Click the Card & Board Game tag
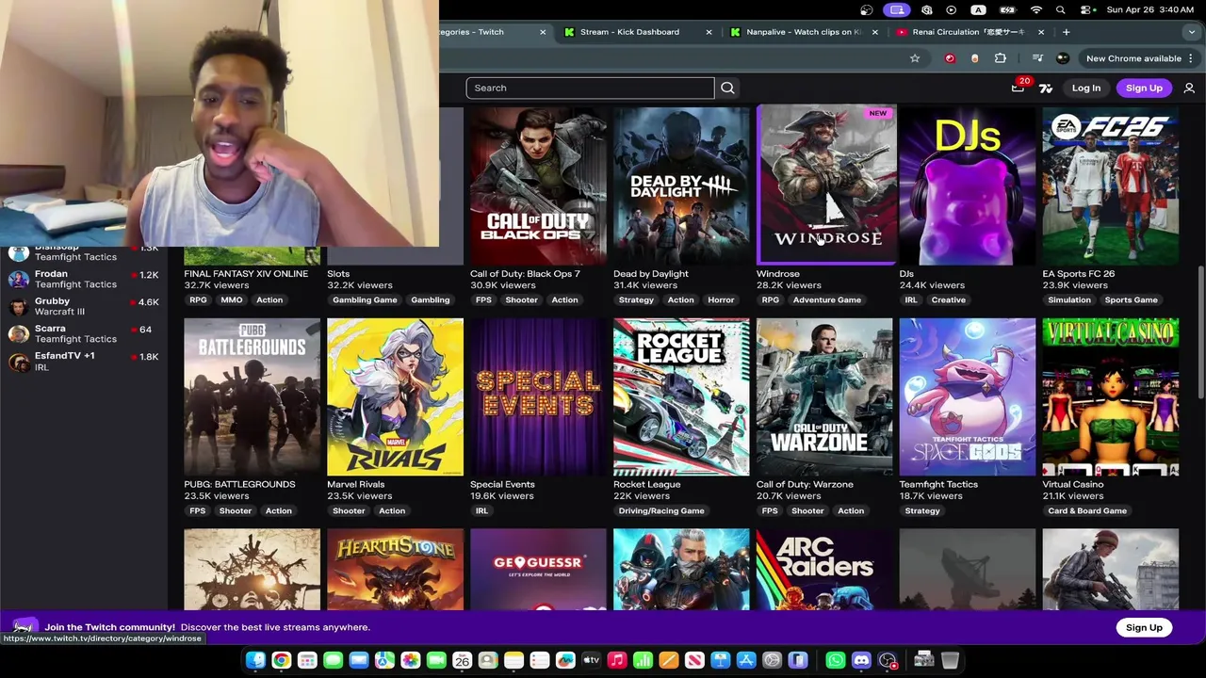Viewport: 1206px width, 678px height. coord(1087,511)
